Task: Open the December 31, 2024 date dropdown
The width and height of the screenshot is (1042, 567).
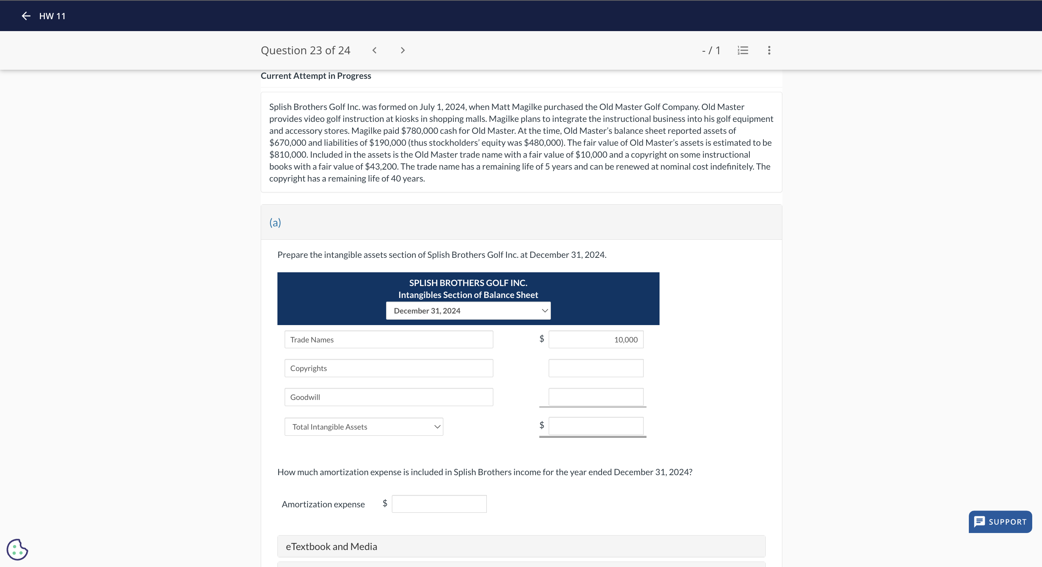Action: click(x=468, y=311)
